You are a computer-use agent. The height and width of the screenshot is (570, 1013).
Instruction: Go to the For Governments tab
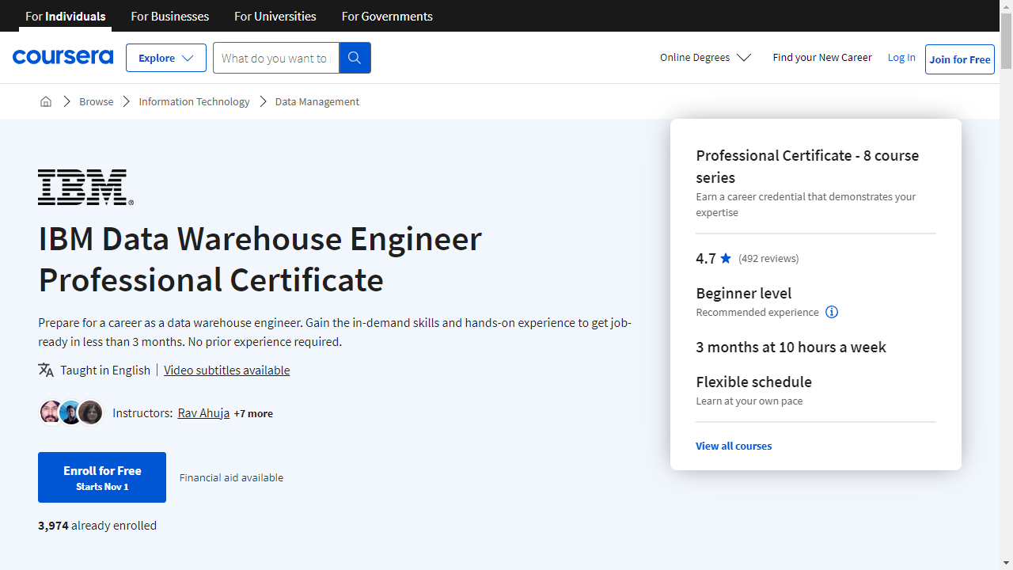click(387, 16)
